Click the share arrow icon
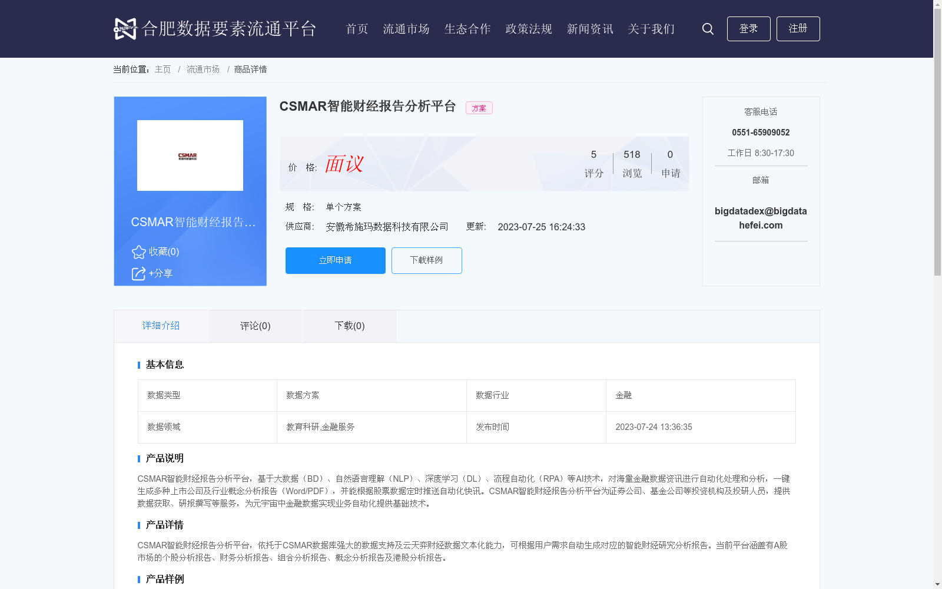This screenshot has width=942, height=589. tap(138, 273)
